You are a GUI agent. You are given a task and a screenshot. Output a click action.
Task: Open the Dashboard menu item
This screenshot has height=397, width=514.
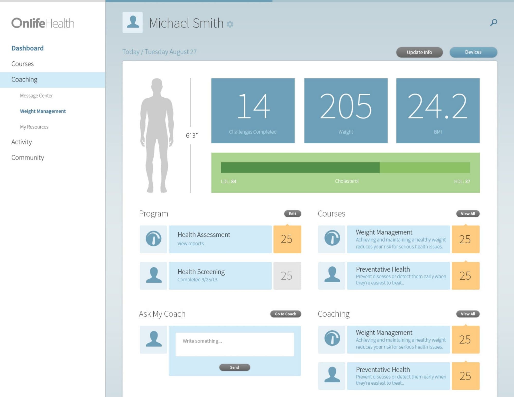tap(27, 48)
